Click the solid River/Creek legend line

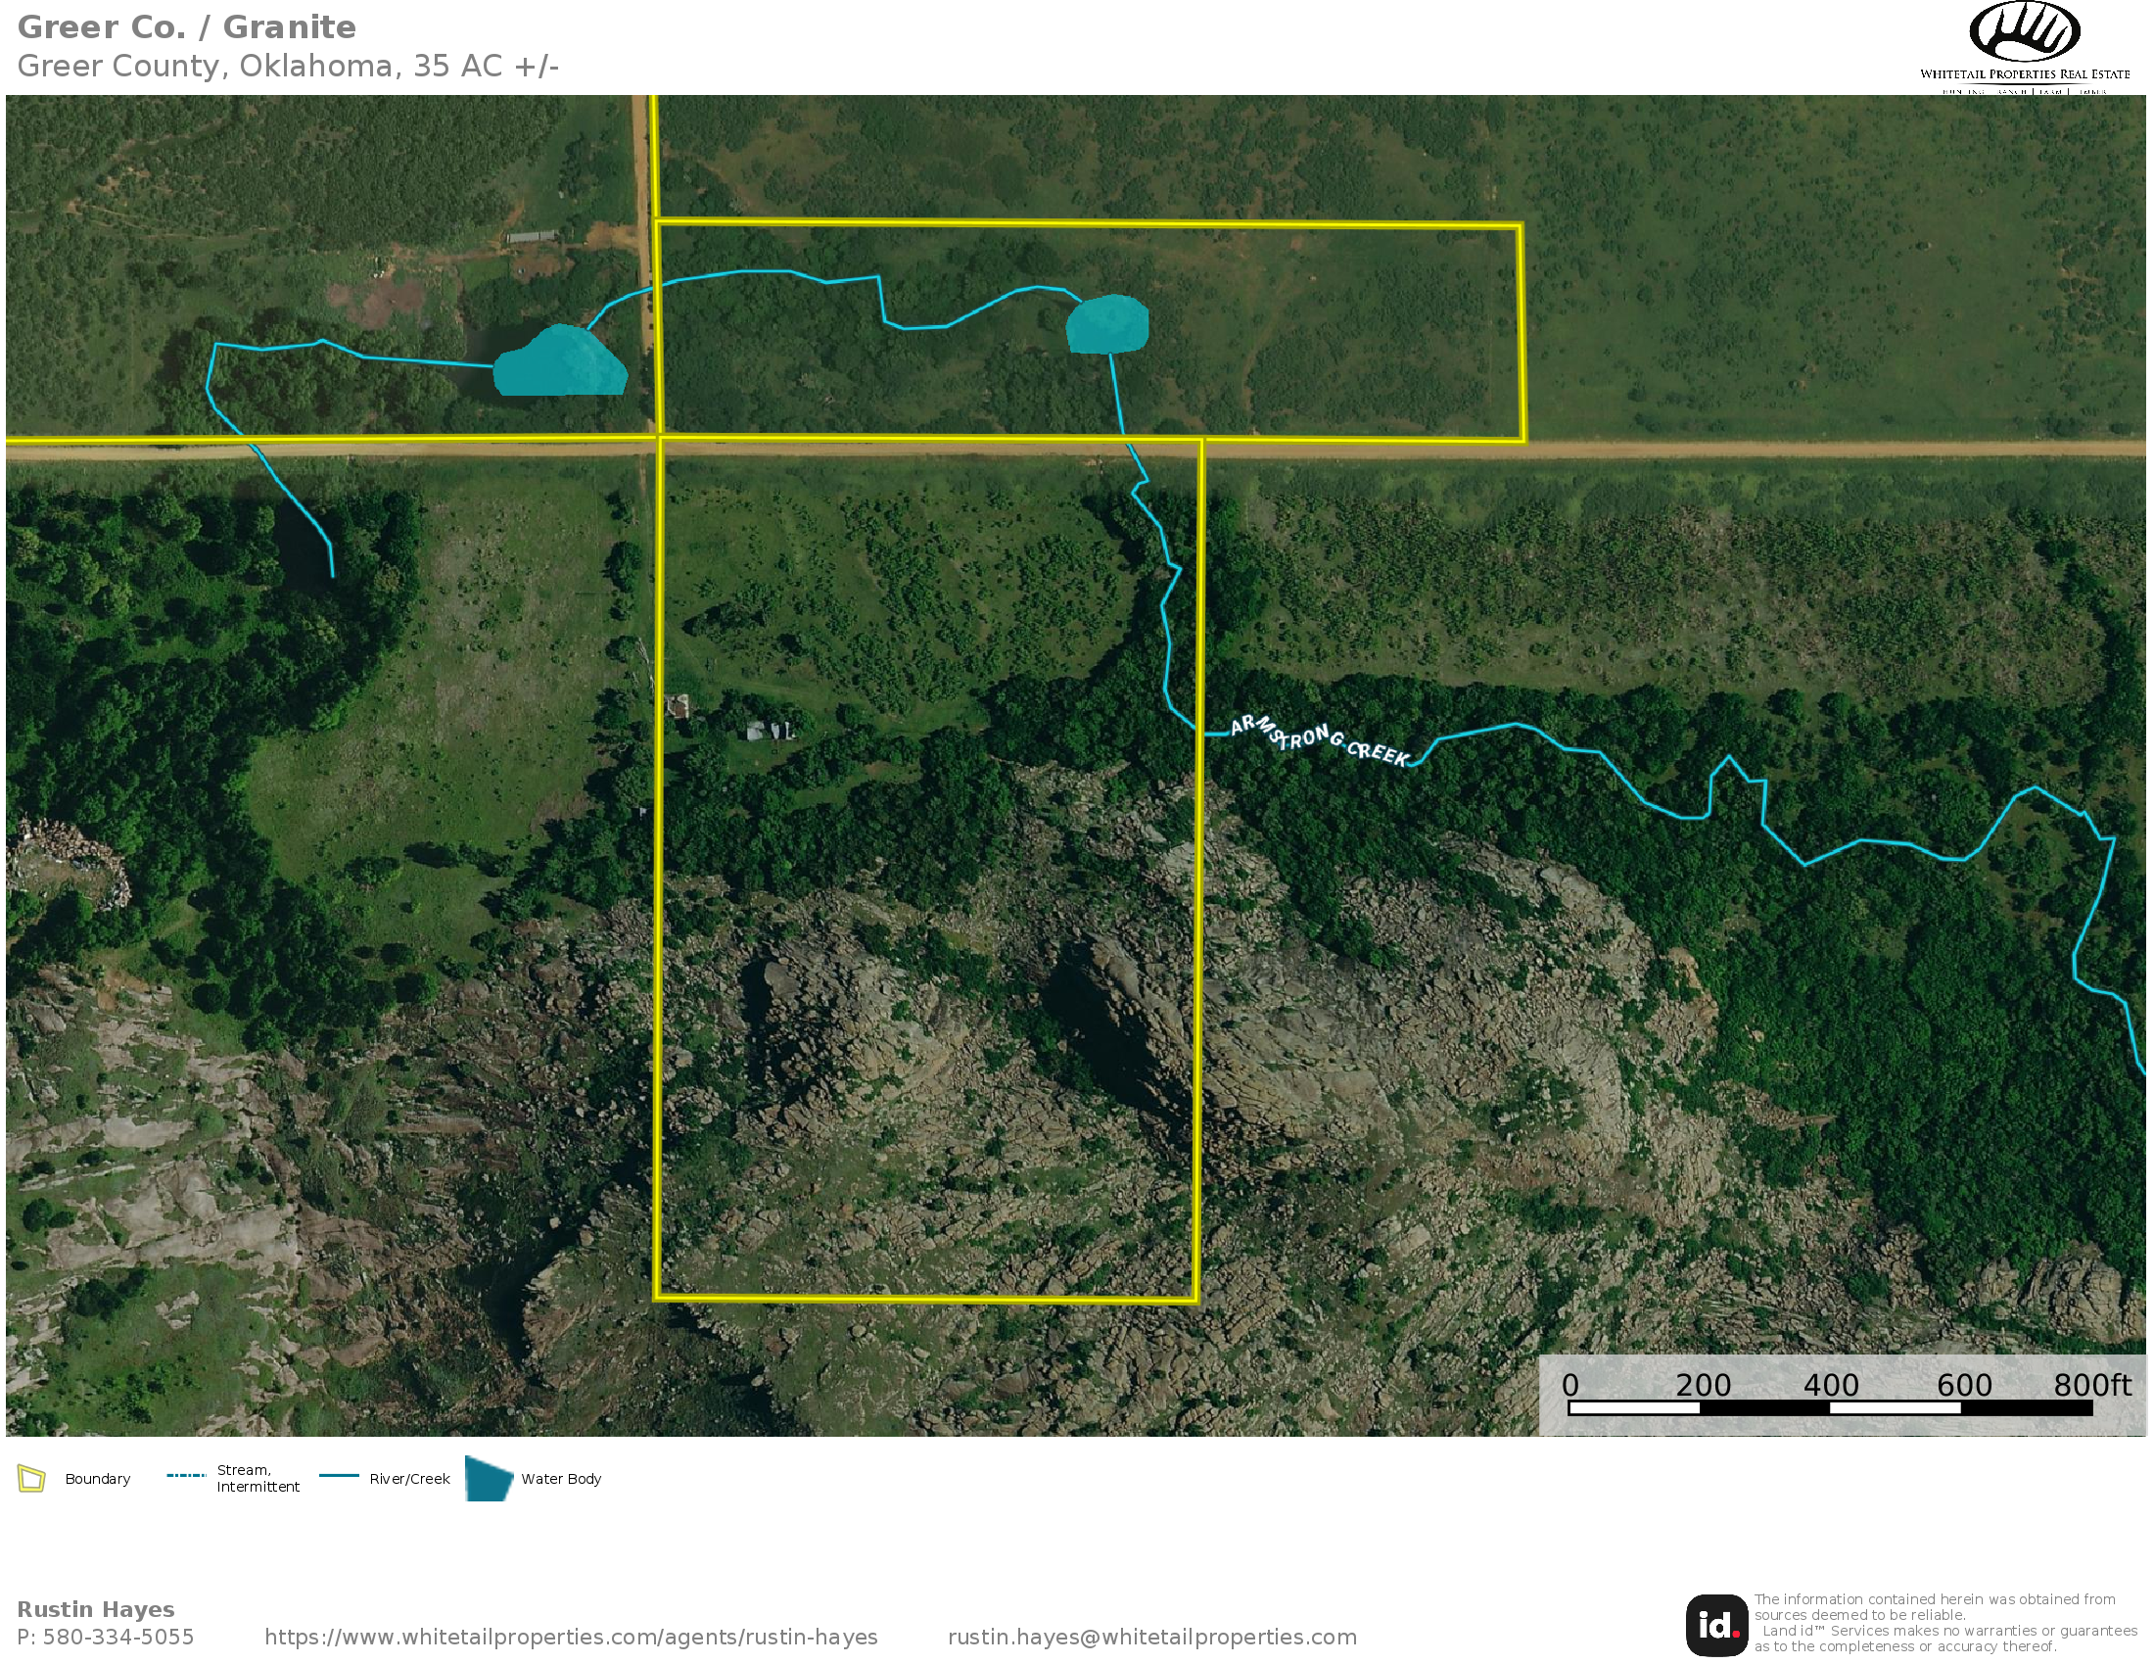coord(339,1476)
